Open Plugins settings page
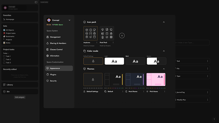The width and height of the screenshot is (219, 123). [x=59, y=74]
